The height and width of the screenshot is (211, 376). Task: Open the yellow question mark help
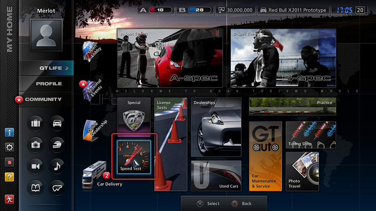9,177
